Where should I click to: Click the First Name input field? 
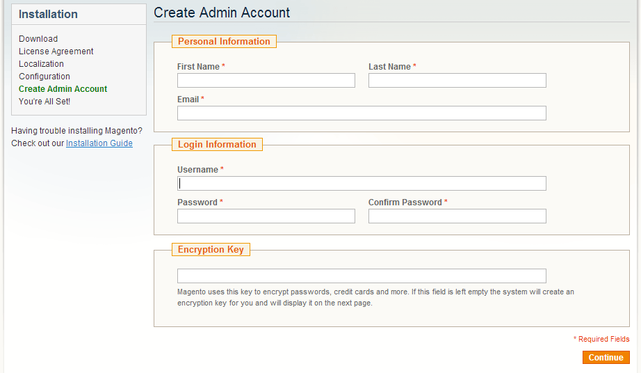(x=266, y=81)
